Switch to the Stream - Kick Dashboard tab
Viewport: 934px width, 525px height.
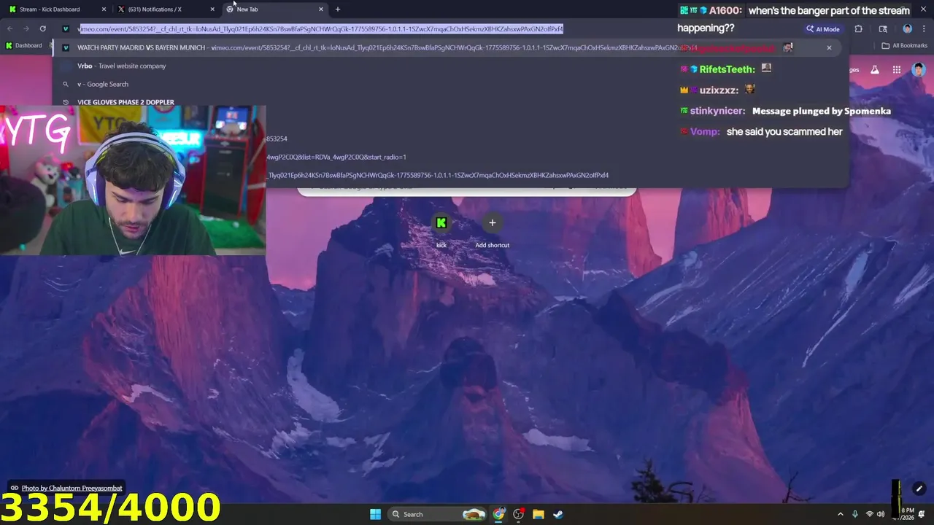point(56,9)
